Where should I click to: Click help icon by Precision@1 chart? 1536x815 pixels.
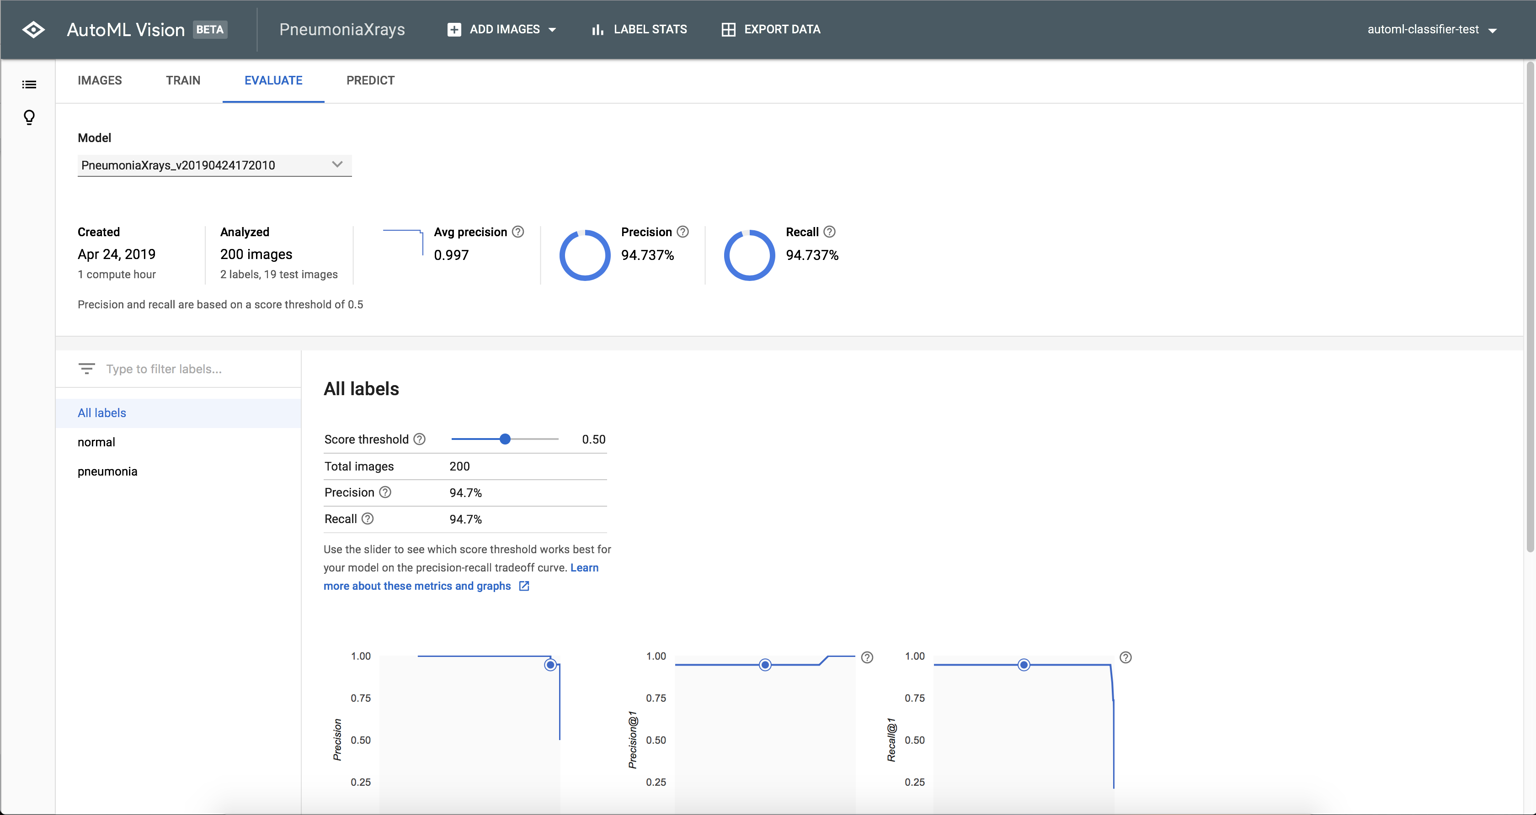867,657
